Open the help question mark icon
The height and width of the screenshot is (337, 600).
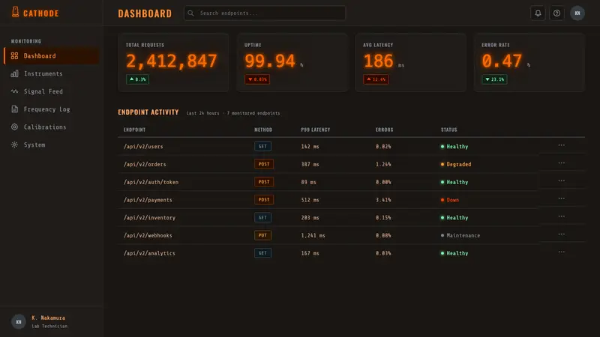click(x=556, y=13)
